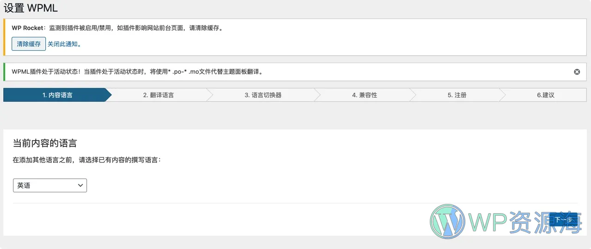Screen dimensions: 591x249
Task: Click the 清除缓存 button
Action: pyautogui.click(x=29, y=44)
